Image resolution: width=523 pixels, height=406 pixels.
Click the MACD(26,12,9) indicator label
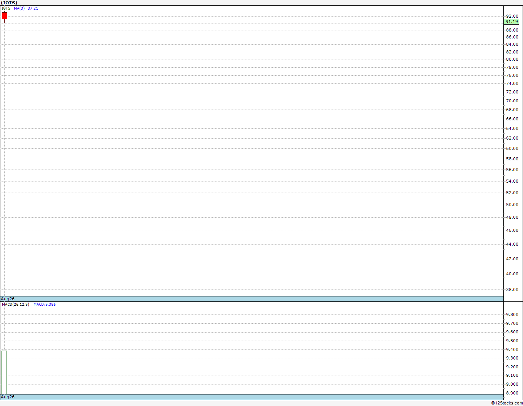pos(15,304)
